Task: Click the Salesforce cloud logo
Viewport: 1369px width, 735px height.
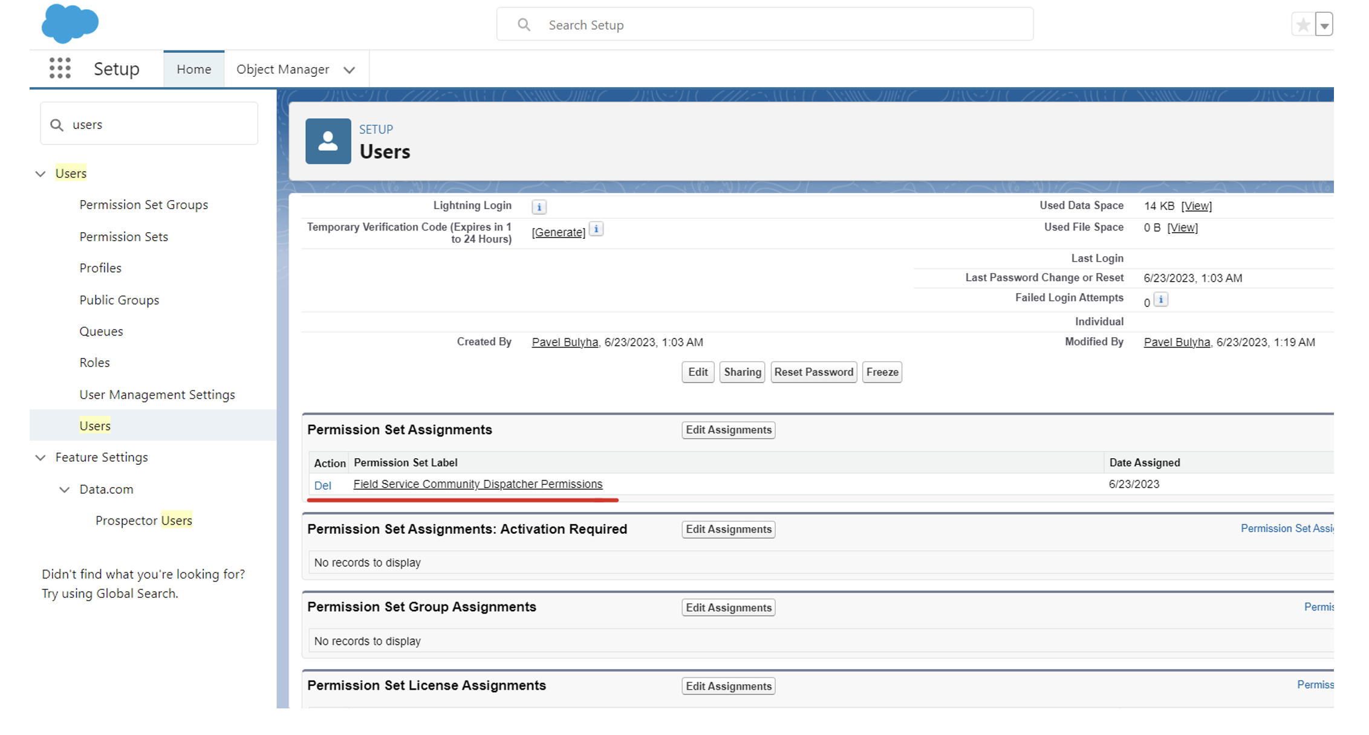Action: [x=70, y=24]
